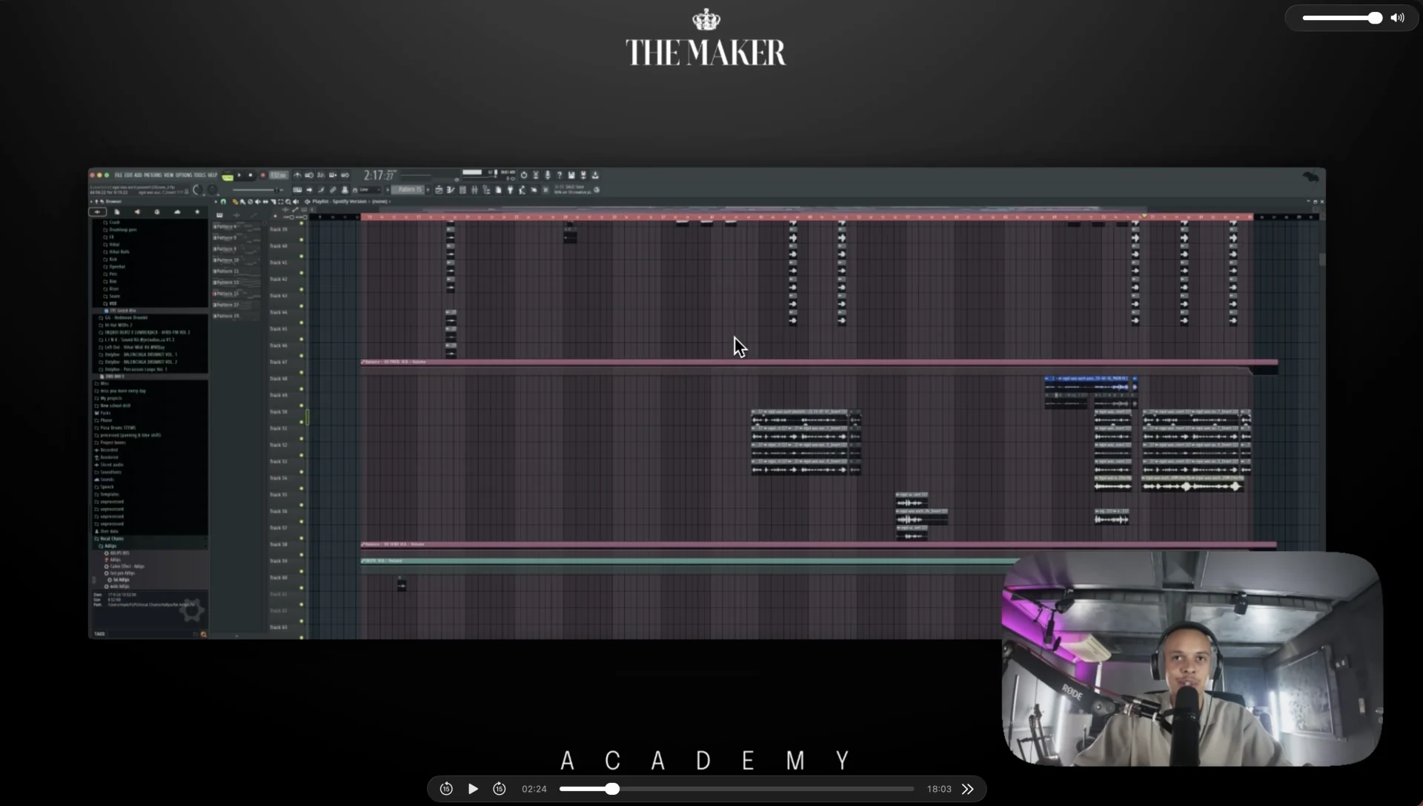Select the Zoom magnifier tool in playlist toolbar
The image size is (1423, 806).
point(288,202)
